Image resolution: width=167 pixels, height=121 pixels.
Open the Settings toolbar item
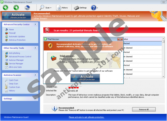pos(80,8)
